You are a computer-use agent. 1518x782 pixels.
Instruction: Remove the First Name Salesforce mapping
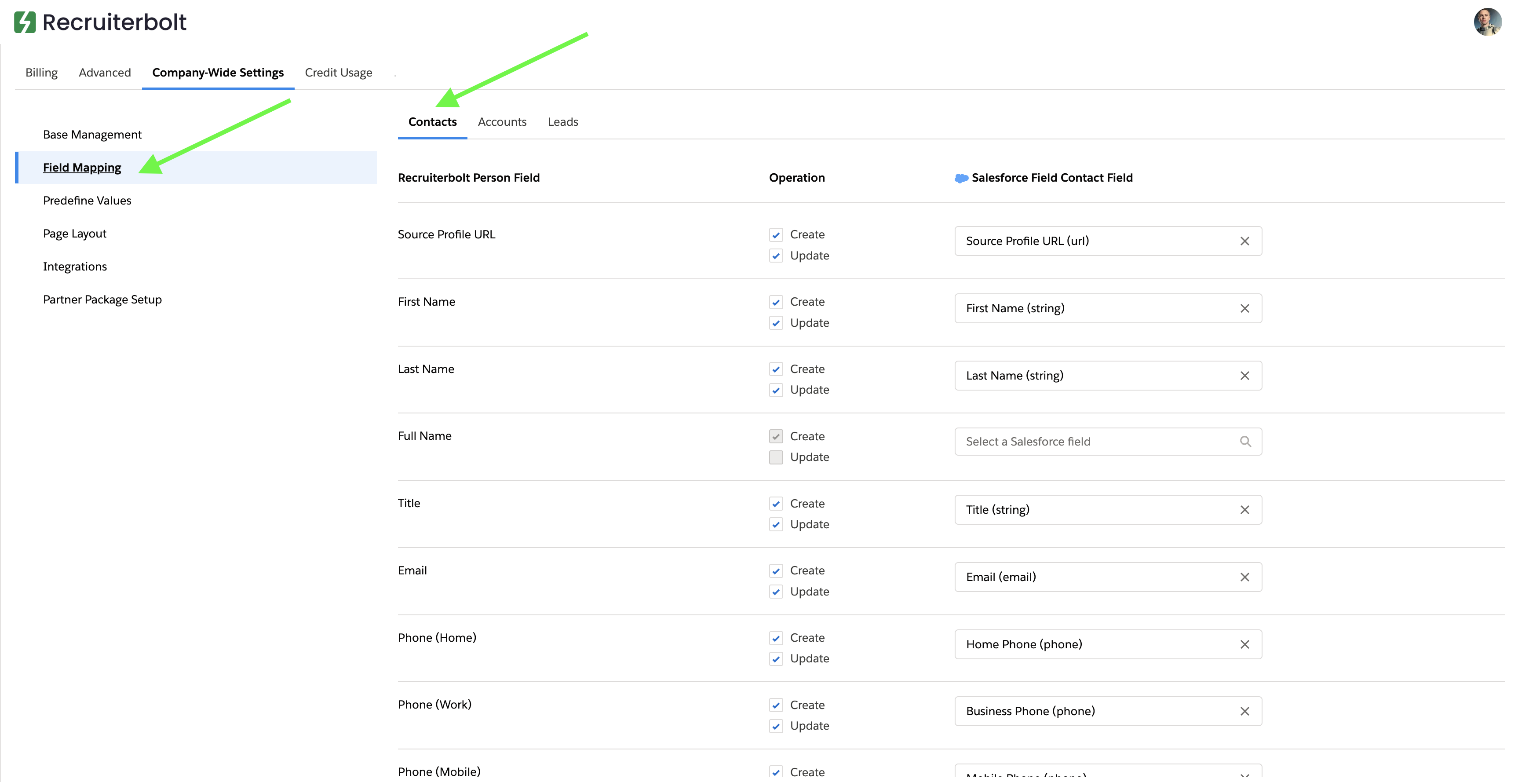point(1244,308)
